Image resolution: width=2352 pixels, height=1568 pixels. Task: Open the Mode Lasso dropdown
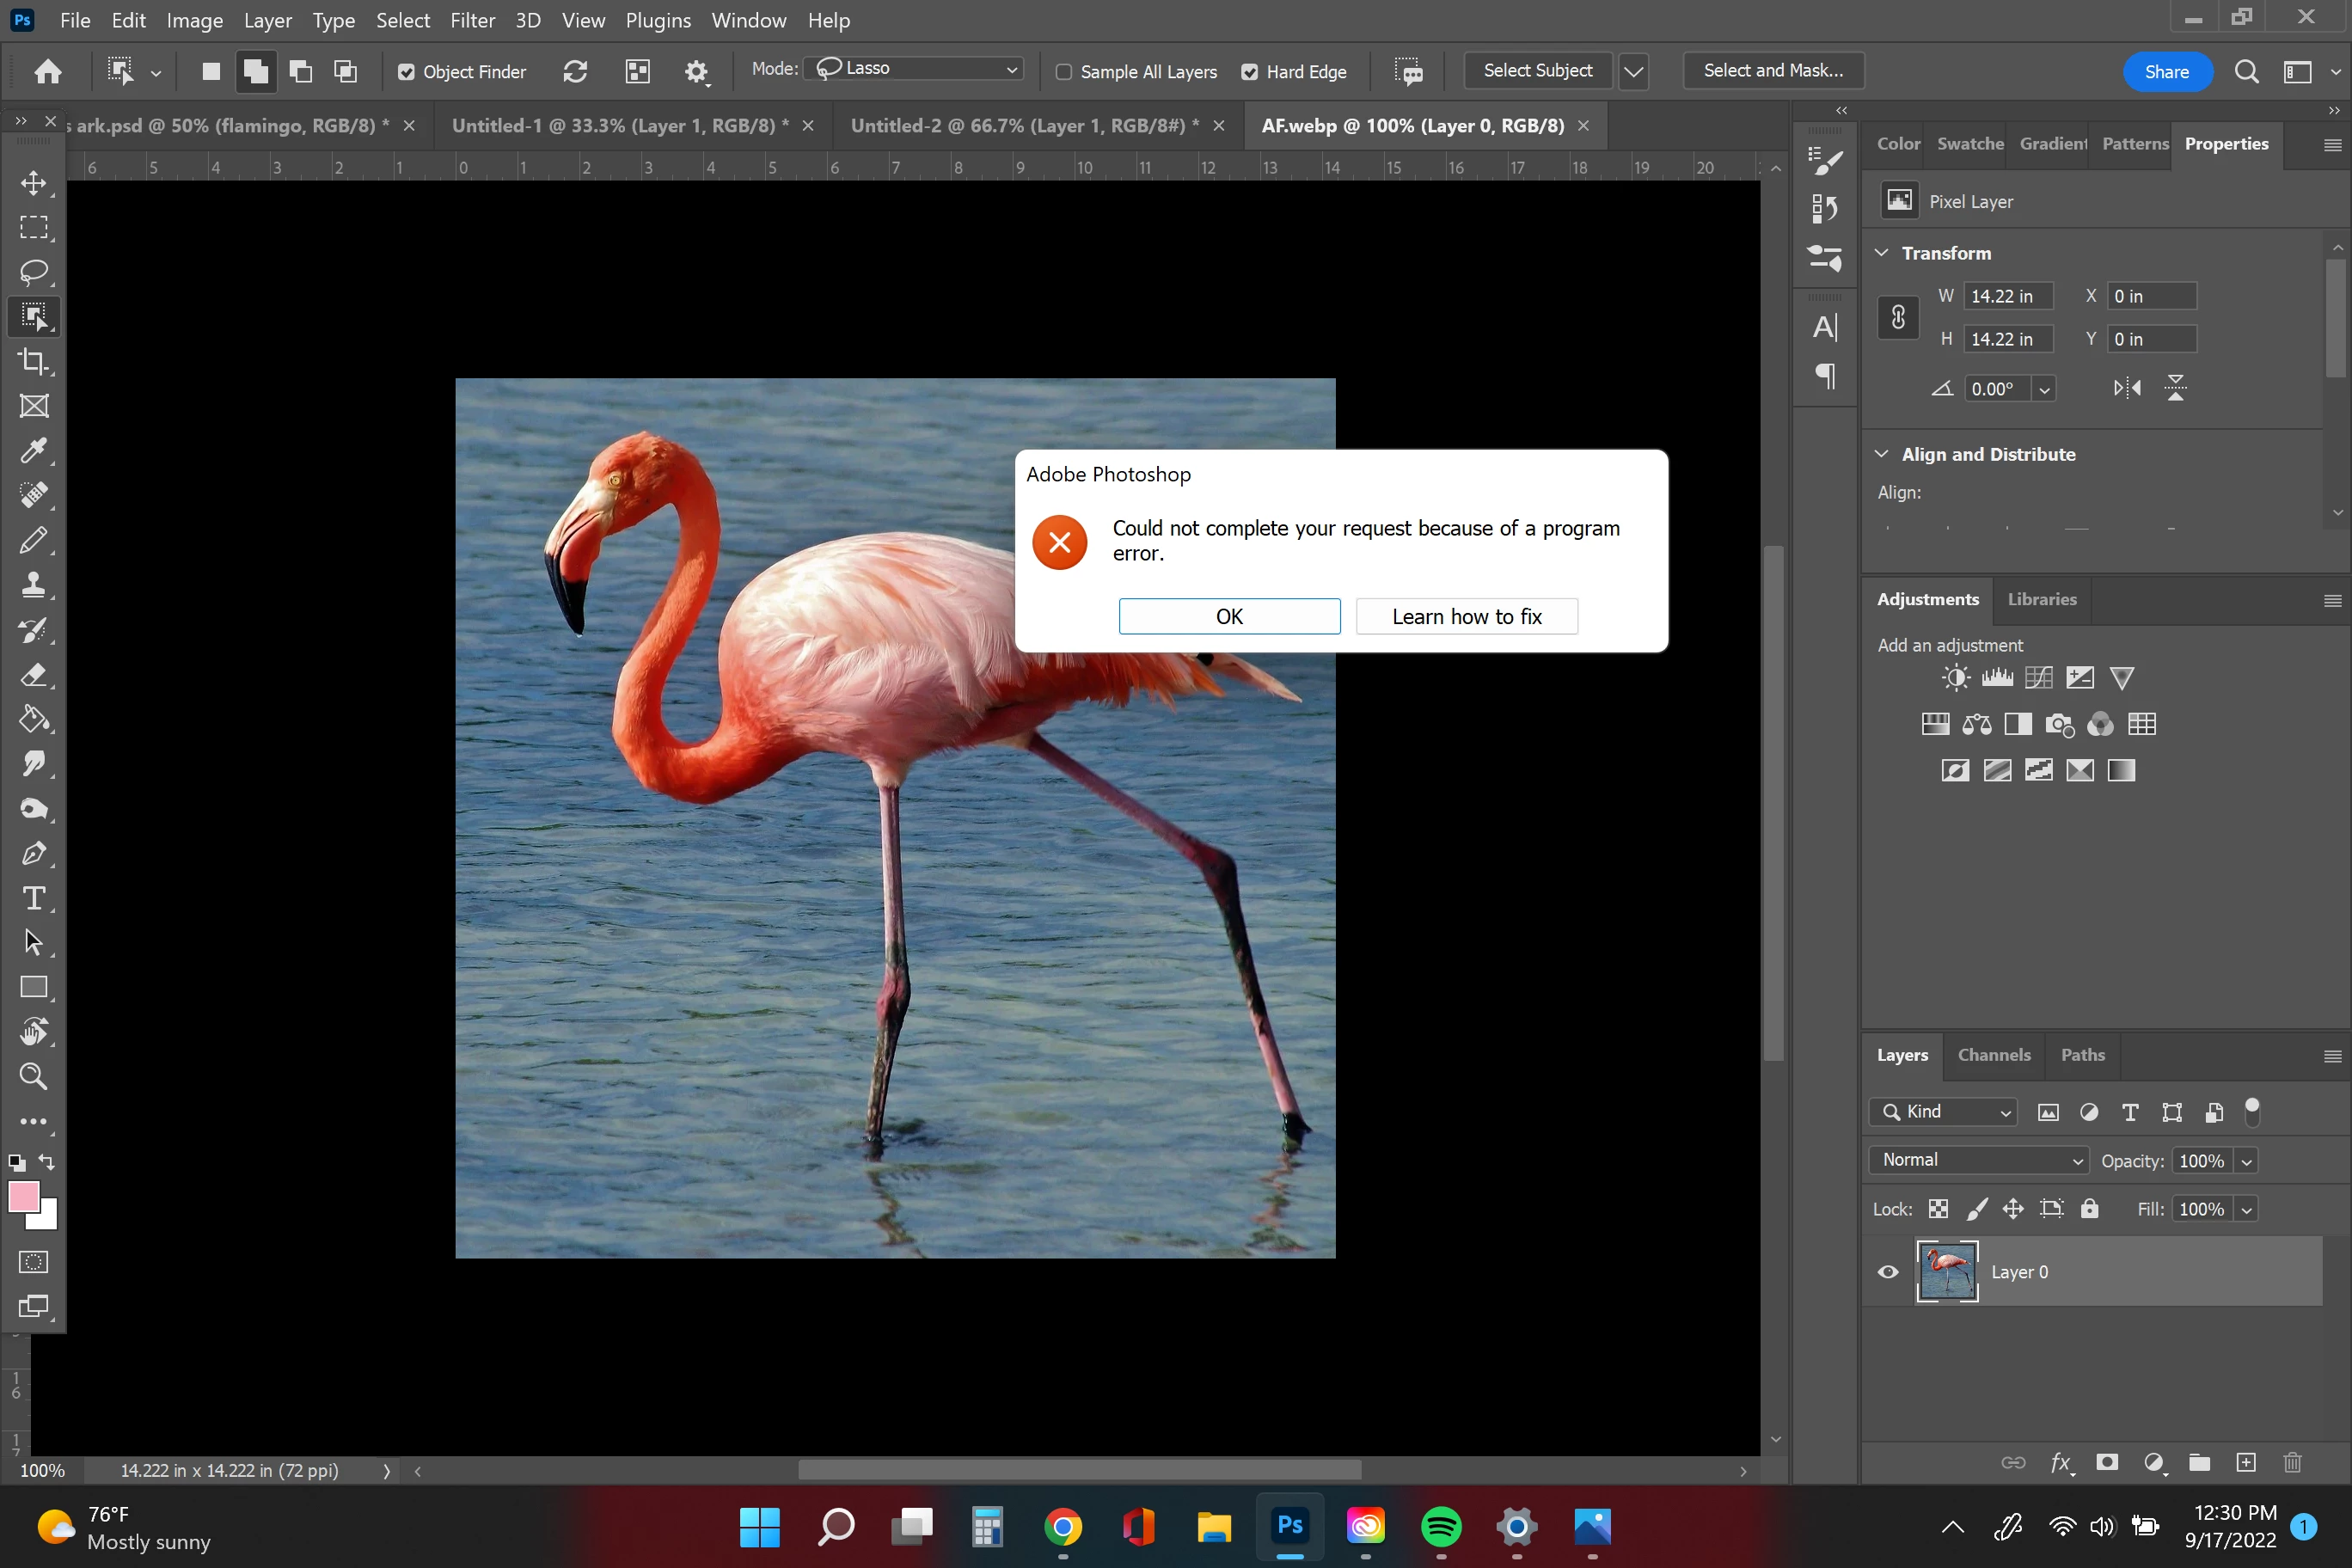[x=914, y=69]
